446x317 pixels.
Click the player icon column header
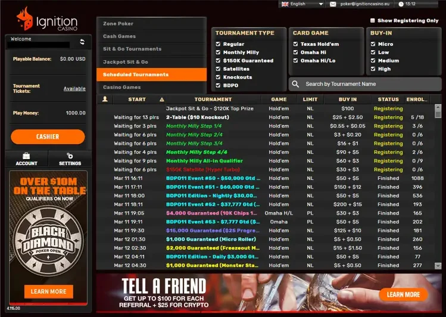point(105,99)
